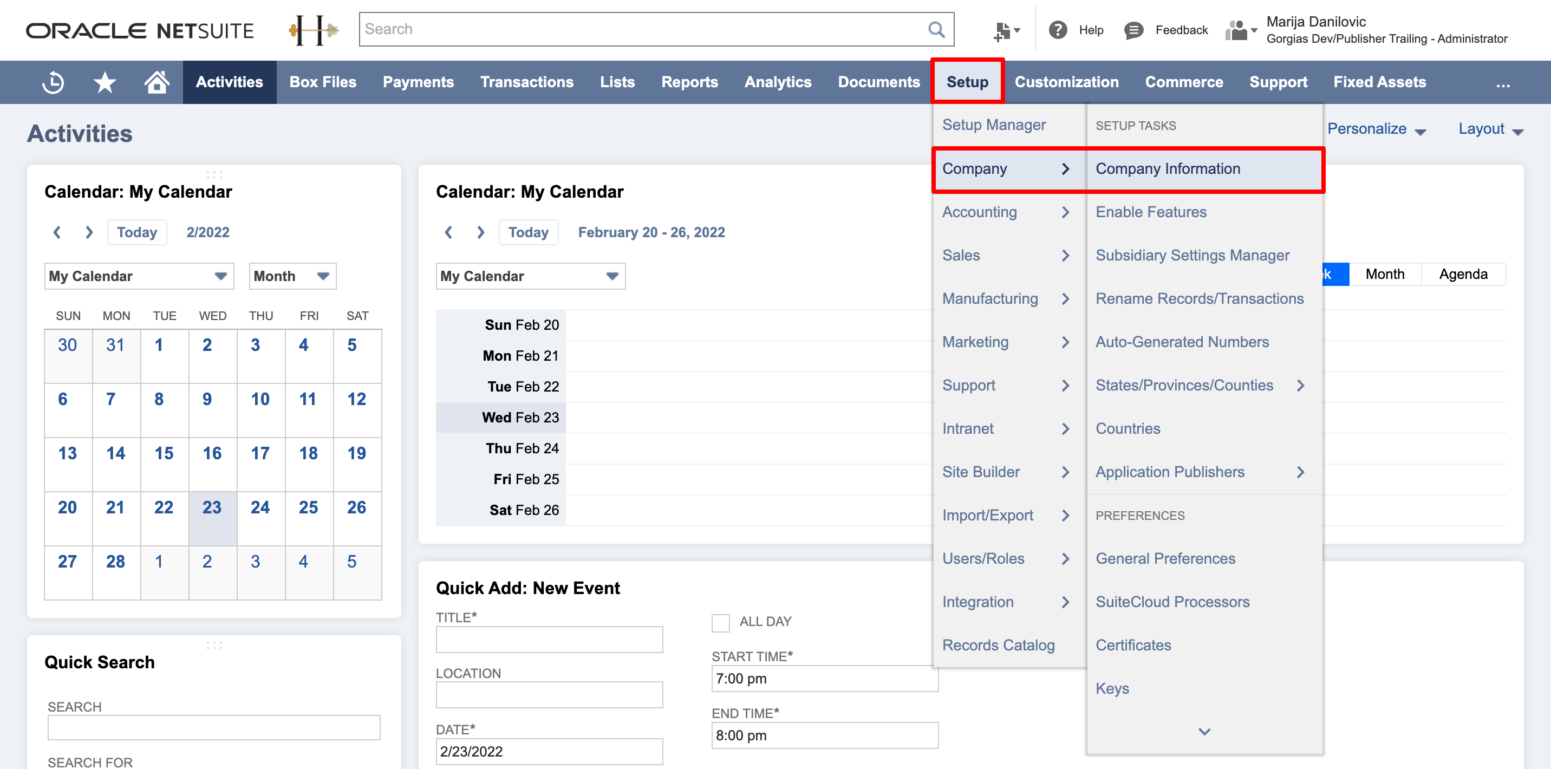Expand the Users/Roles submenu
The width and height of the screenshot is (1551, 769).
(x=1009, y=559)
